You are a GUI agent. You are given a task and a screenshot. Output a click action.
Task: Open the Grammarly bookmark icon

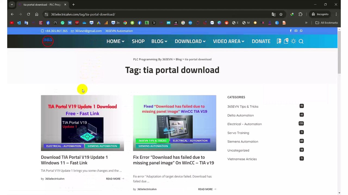coord(63,23)
